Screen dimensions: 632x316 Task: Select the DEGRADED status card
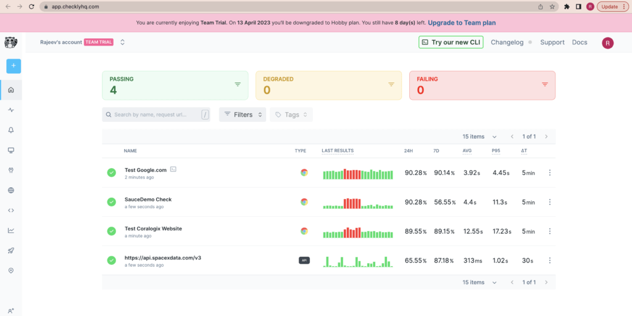coord(328,85)
